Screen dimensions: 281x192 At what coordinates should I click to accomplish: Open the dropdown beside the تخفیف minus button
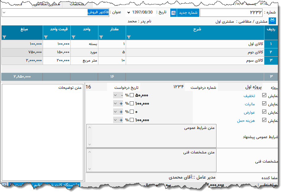[115, 95]
